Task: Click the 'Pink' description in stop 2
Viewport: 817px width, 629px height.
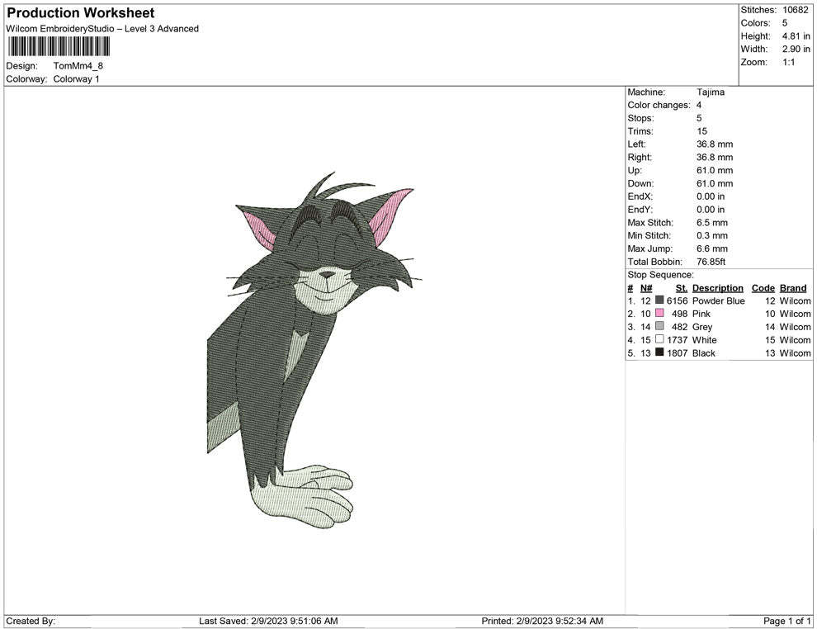Action: pyautogui.click(x=701, y=314)
